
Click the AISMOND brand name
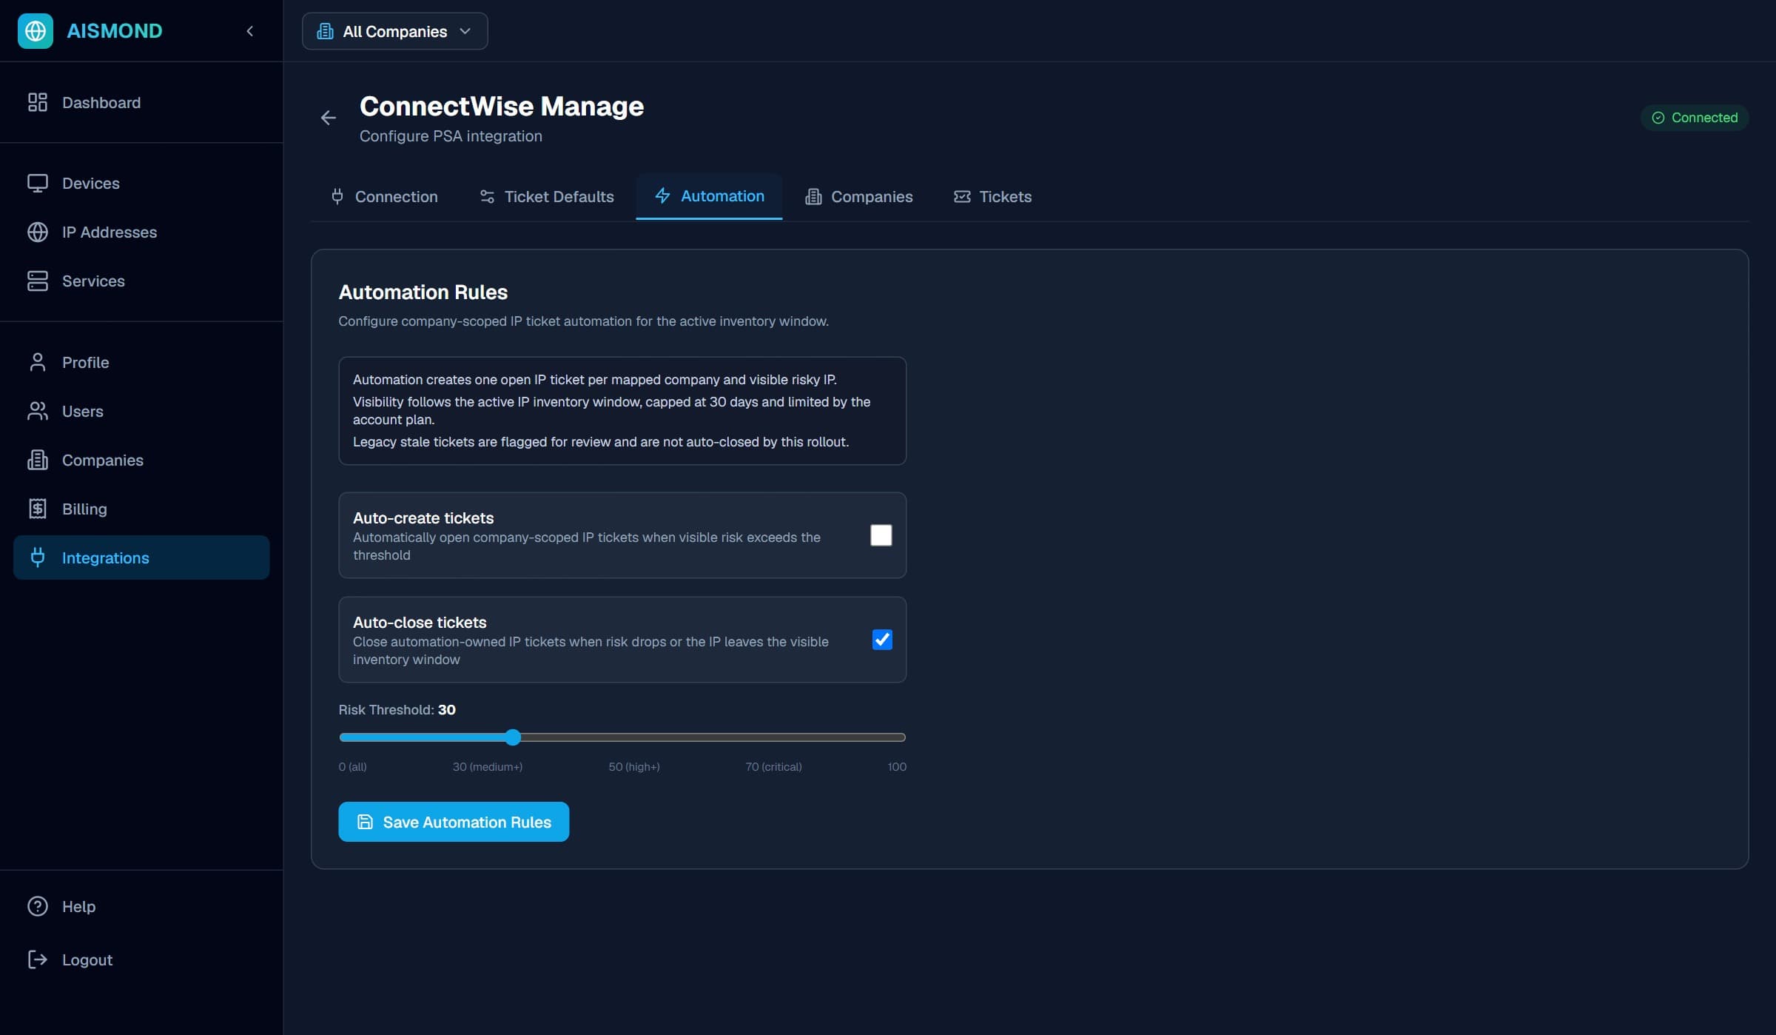(x=115, y=30)
